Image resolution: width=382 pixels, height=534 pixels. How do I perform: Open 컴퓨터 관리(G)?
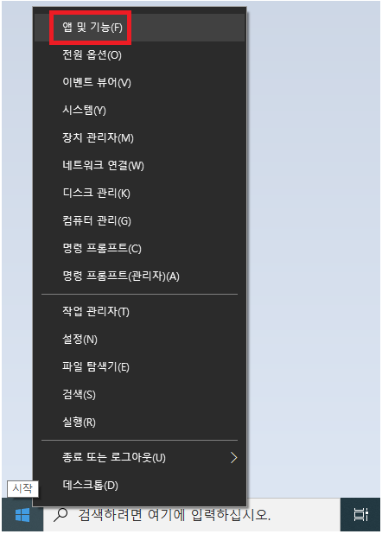tap(139, 220)
